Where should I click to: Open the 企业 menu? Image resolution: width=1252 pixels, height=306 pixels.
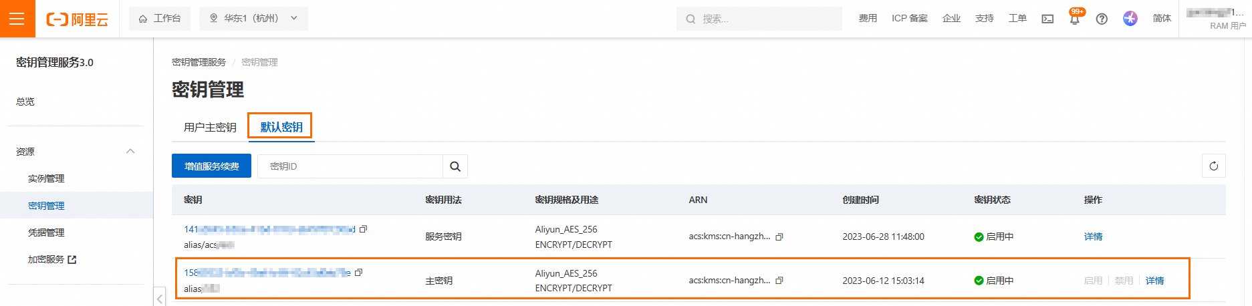[951, 19]
